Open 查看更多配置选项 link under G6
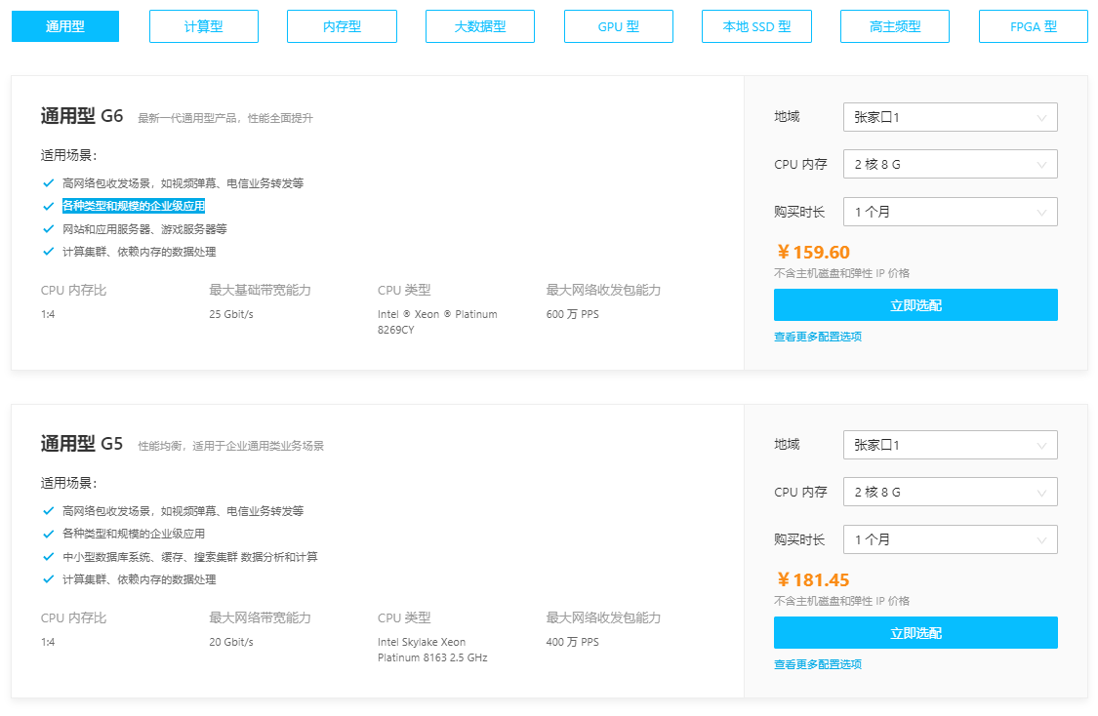This screenshot has height=716, width=1098. pos(818,337)
